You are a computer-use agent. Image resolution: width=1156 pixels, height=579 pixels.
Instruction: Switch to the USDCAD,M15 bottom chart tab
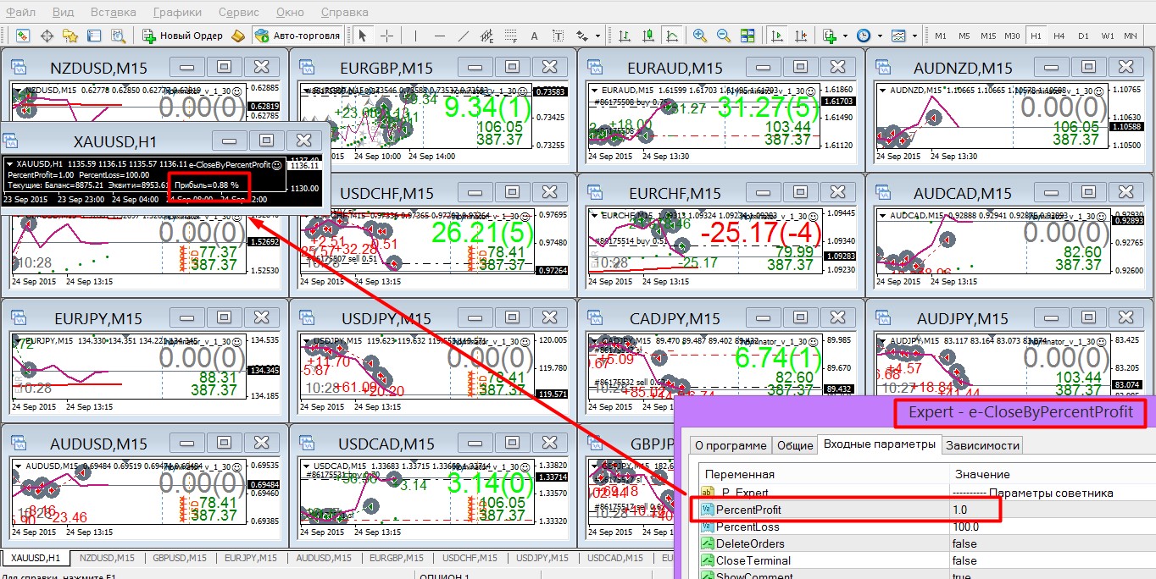(x=614, y=558)
